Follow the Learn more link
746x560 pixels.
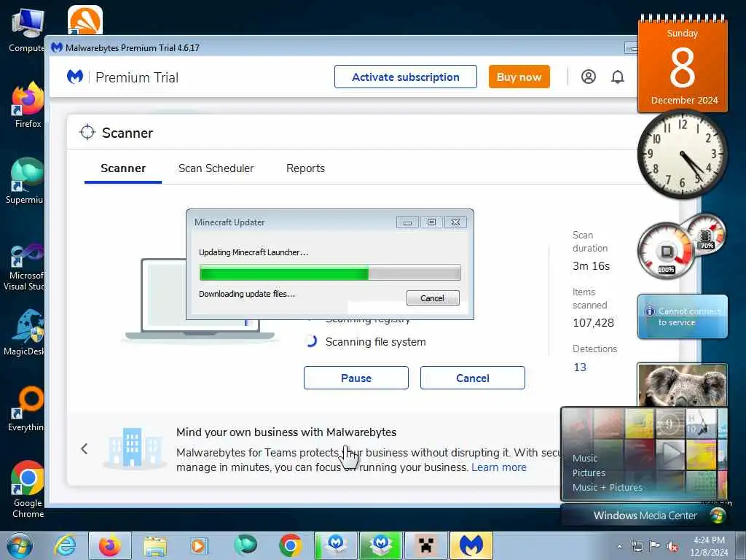click(x=498, y=467)
